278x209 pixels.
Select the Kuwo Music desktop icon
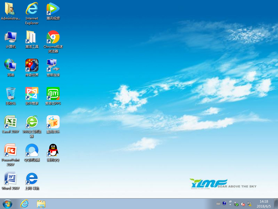[x=53, y=122]
